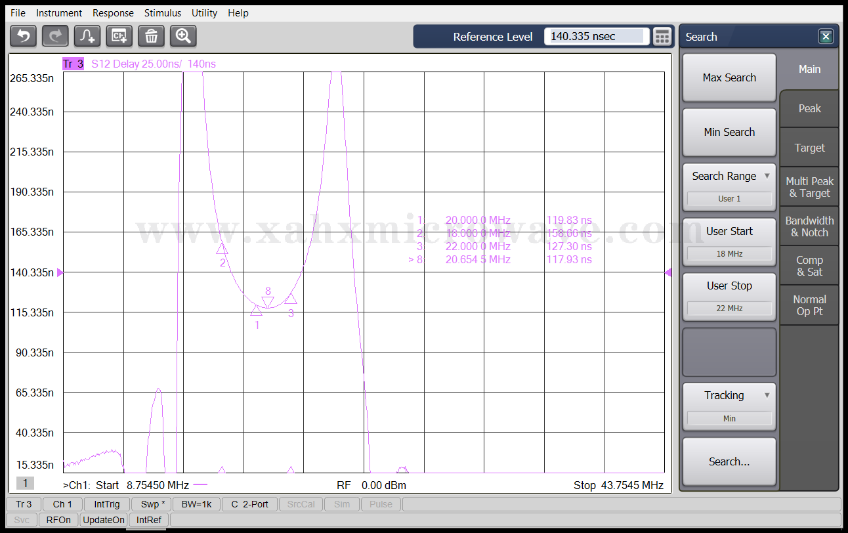Image resolution: width=848 pixels, height=533 pixels.
Task: Click the right reference level pointer
Action: click(668, 272)
